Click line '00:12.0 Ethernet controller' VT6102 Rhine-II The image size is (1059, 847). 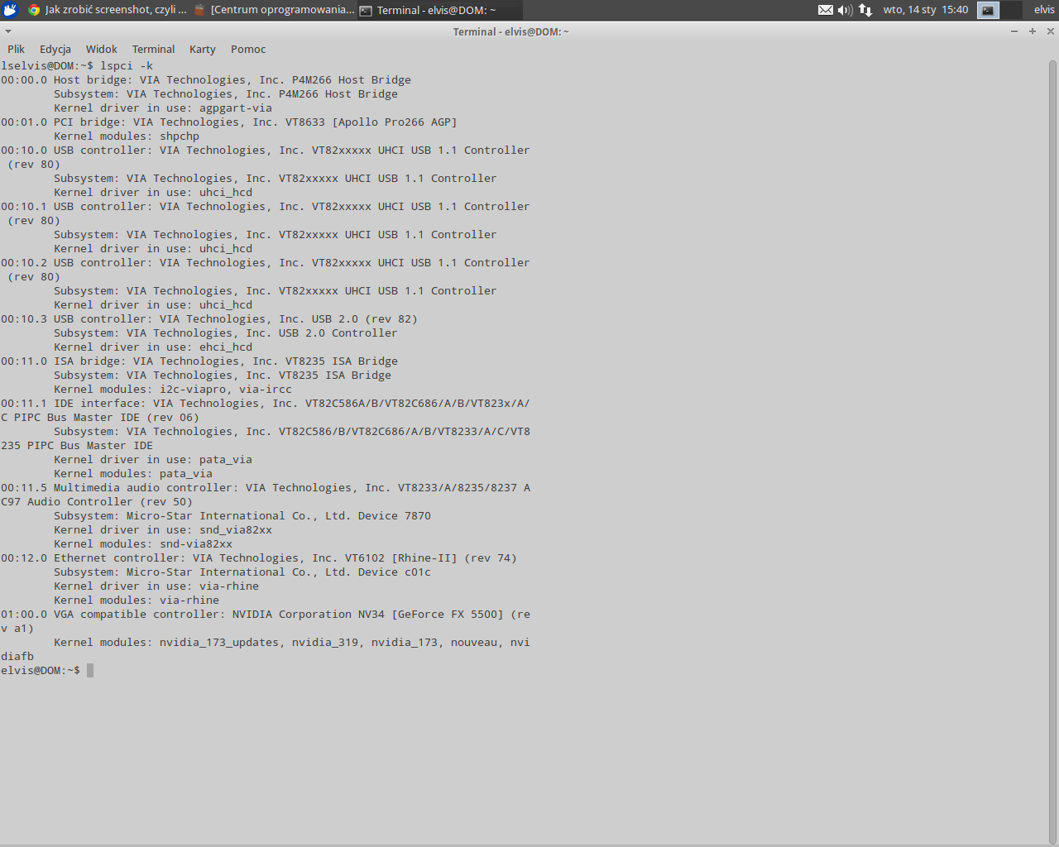pos(259,557)
